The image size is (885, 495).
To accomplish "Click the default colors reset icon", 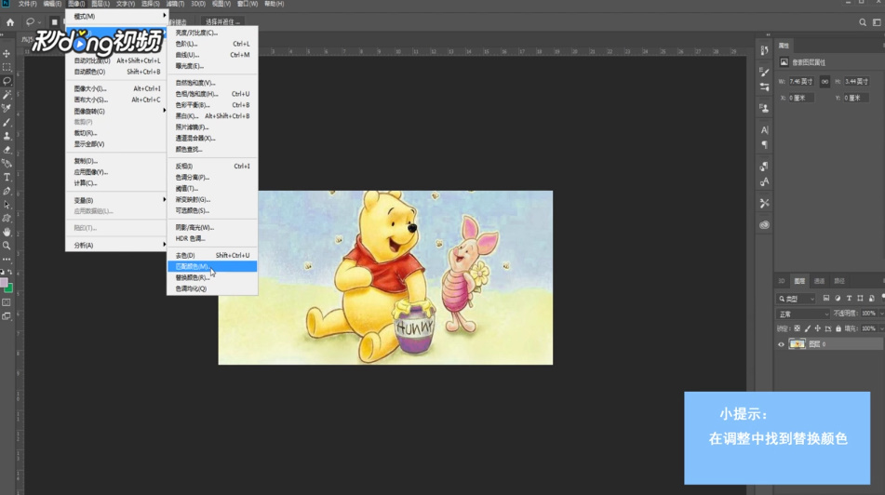I will (x=2, y=272).
